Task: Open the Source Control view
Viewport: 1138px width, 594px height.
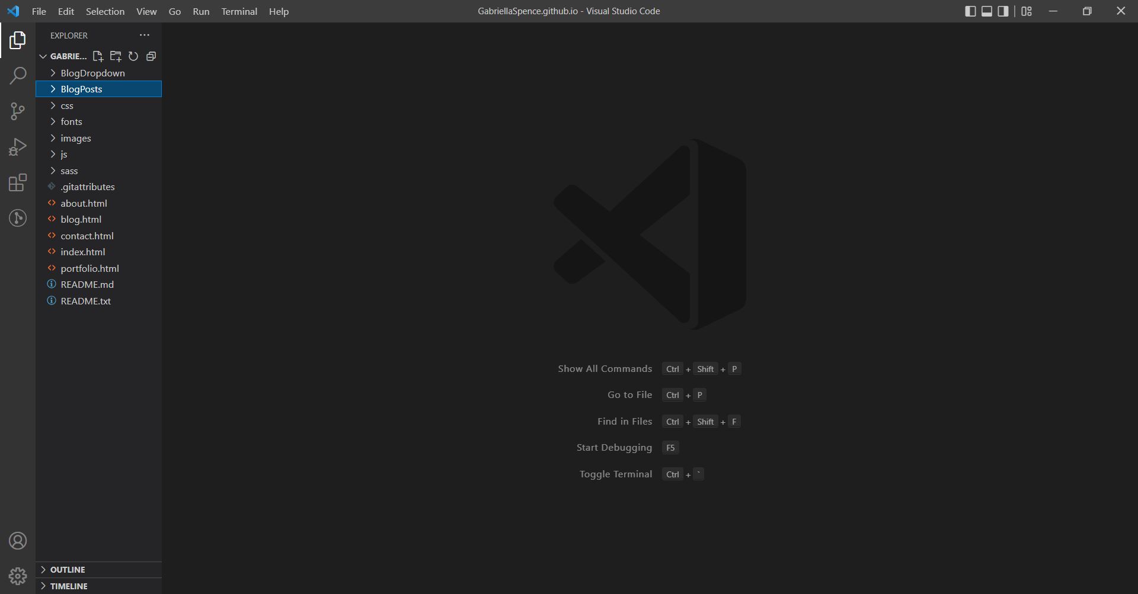Action: 18,111
